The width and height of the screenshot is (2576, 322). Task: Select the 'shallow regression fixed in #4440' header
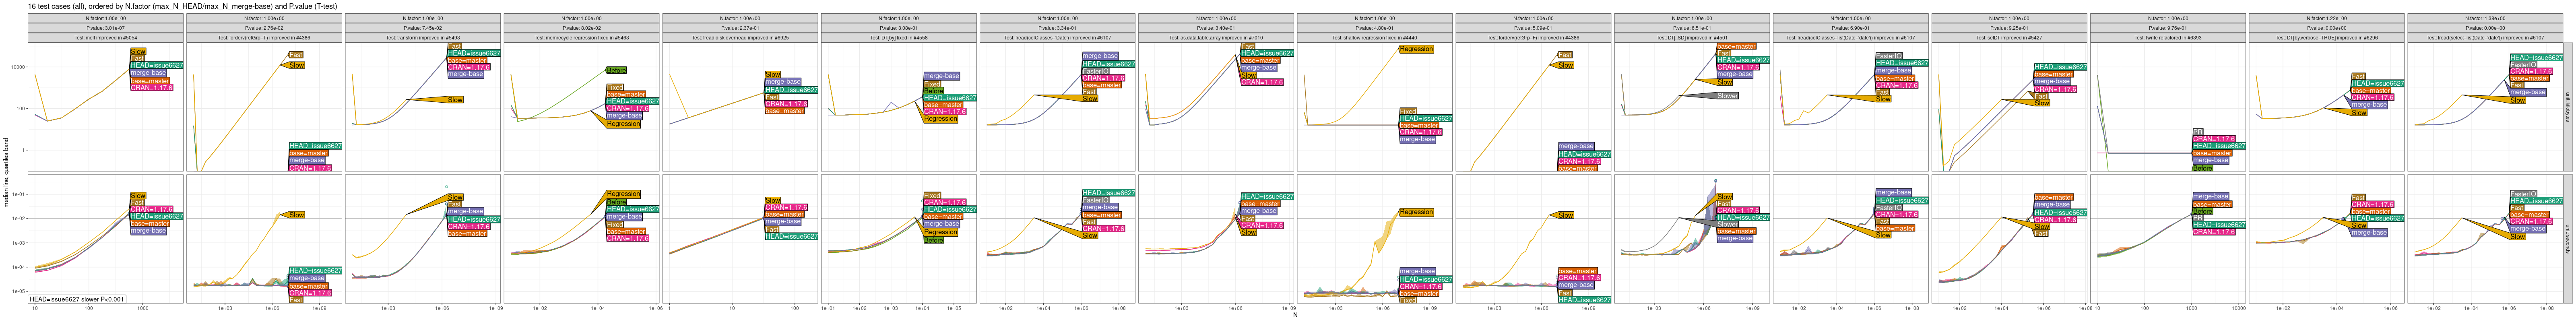click(x=1374, y=38)
